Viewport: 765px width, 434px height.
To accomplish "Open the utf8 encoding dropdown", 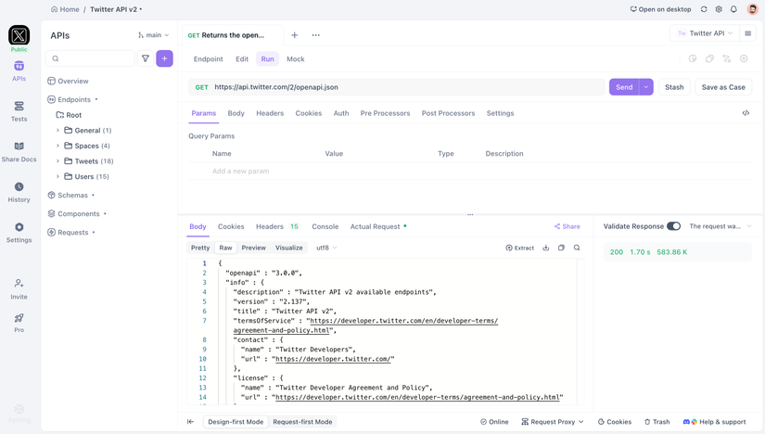I will coord(326,248).
